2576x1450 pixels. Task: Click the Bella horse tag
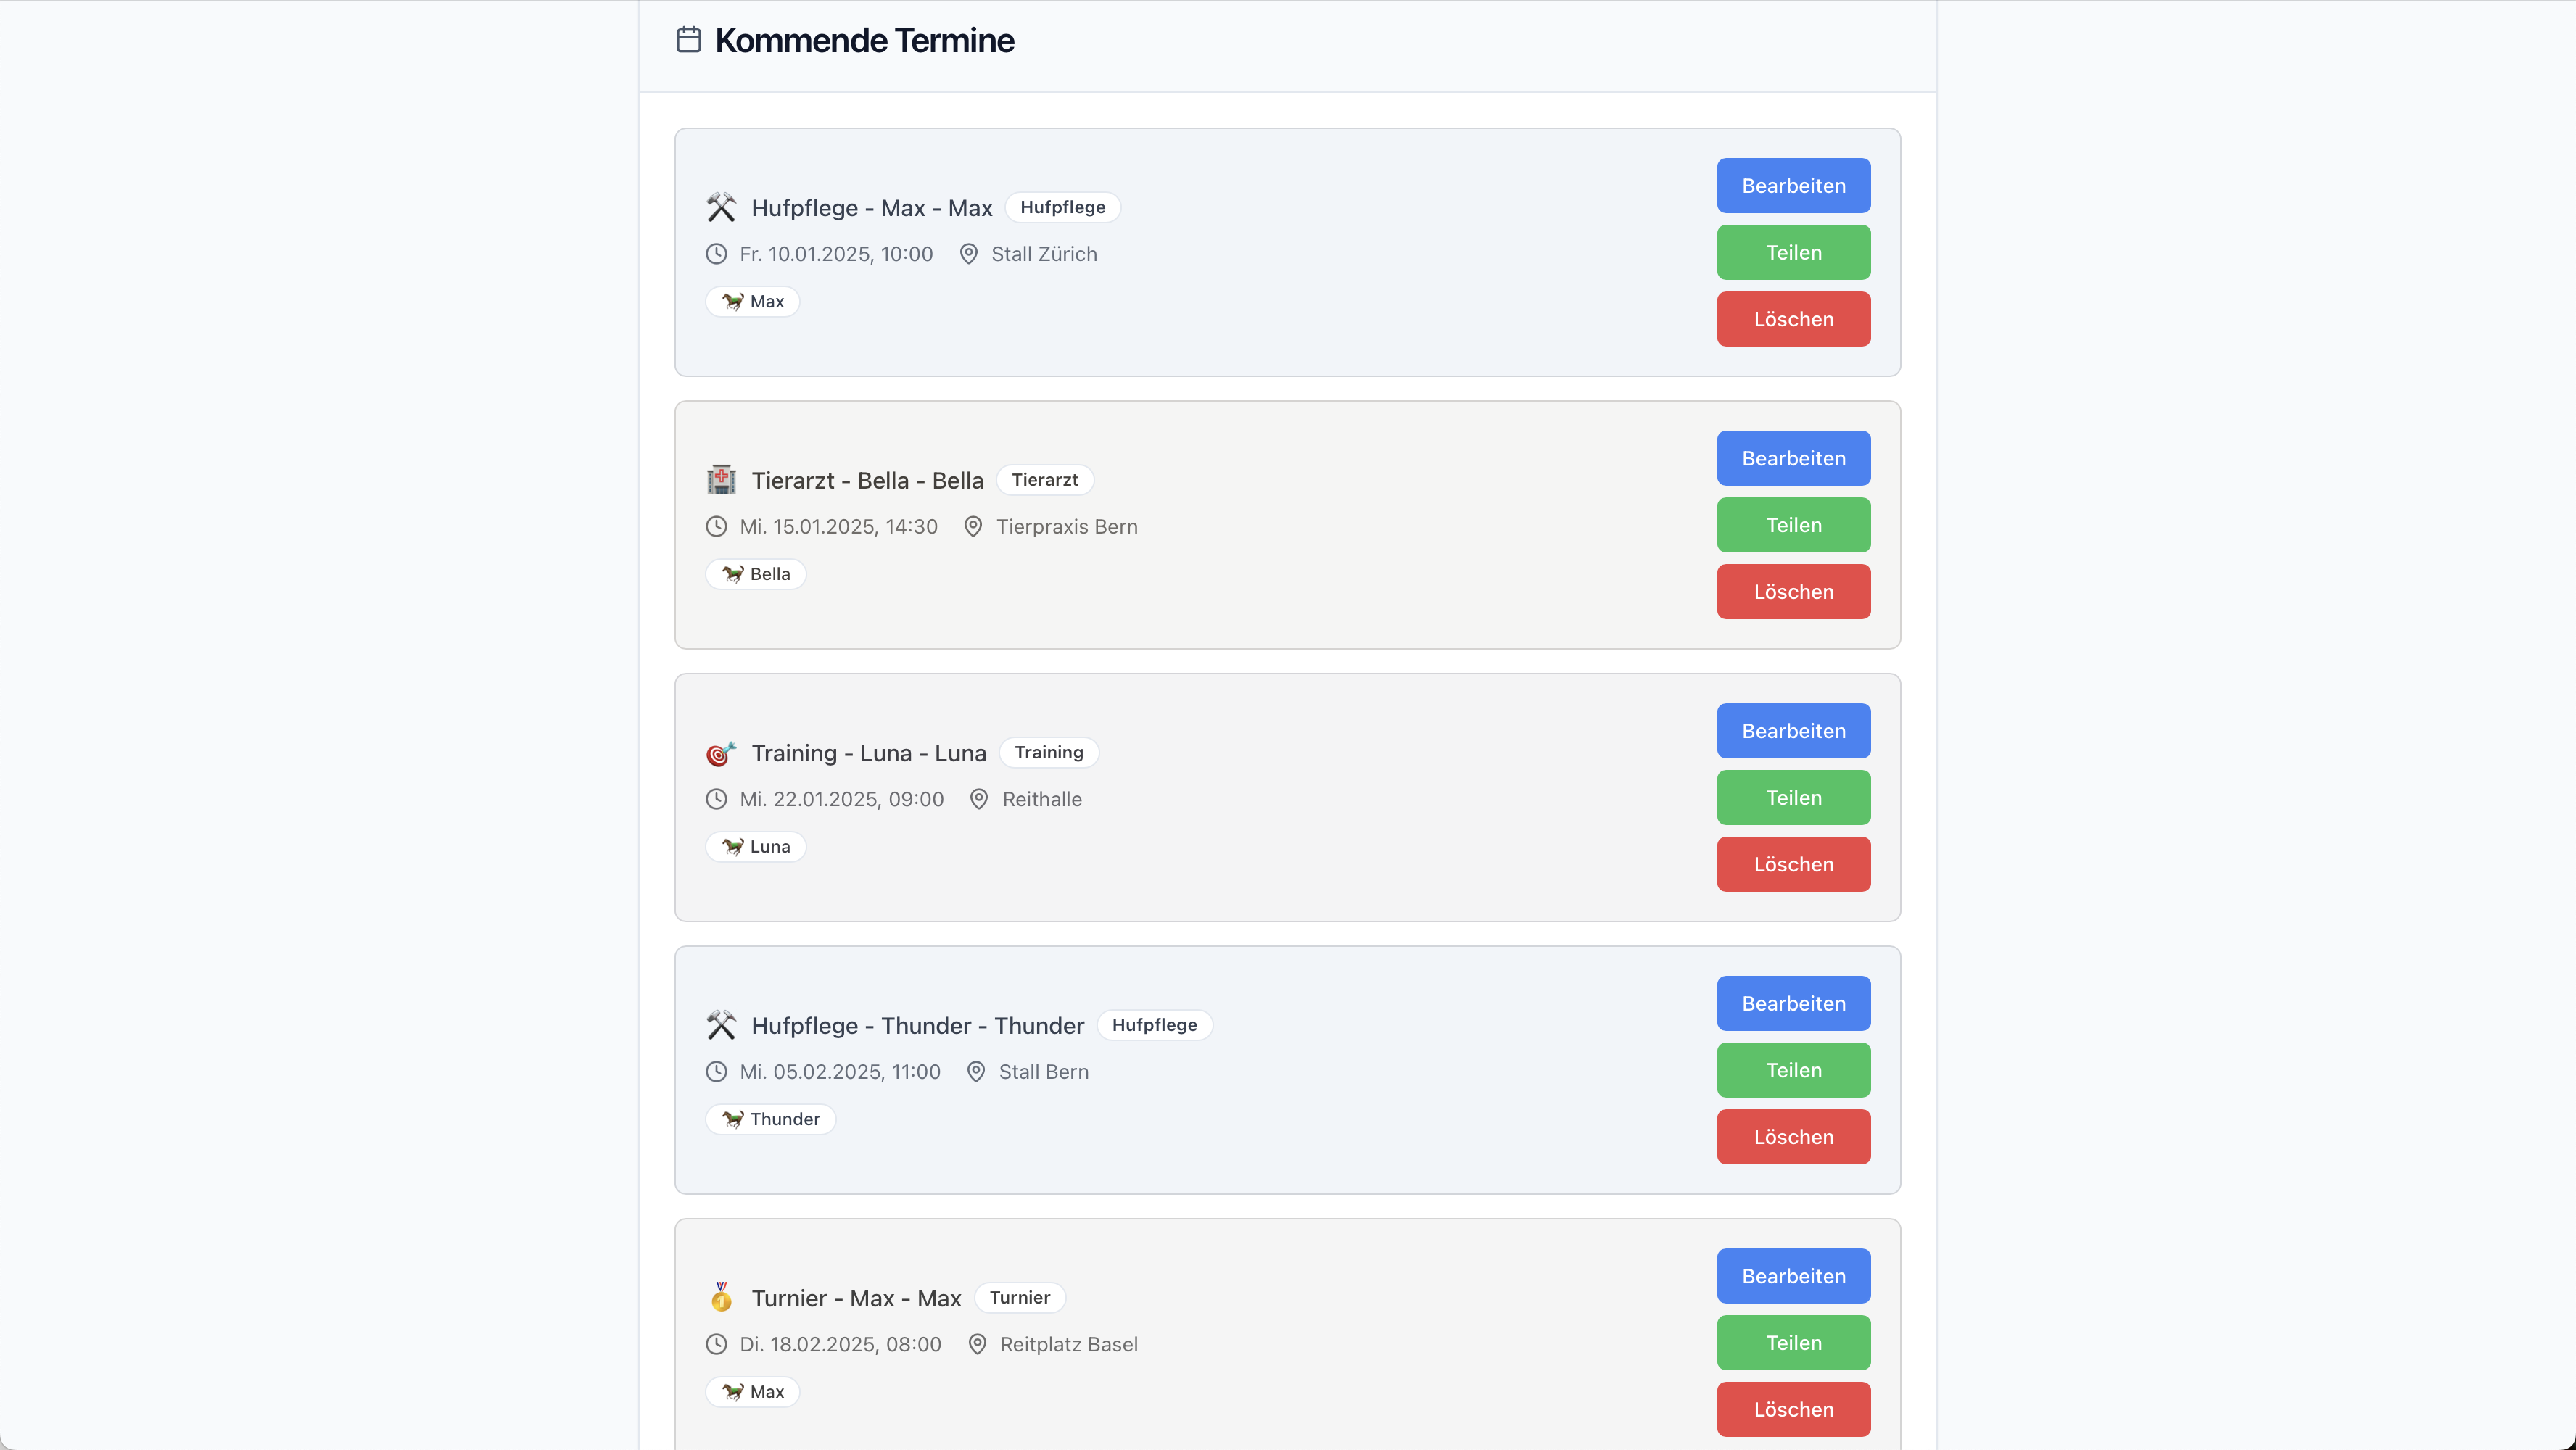(x=756, y=574)
